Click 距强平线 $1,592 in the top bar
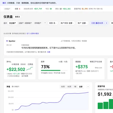The image size is (113, 113). click(x=81, y=9)
